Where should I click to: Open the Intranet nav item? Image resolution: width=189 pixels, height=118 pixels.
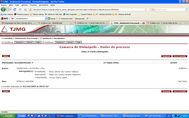pyautogui.click(x=72, y=35)
